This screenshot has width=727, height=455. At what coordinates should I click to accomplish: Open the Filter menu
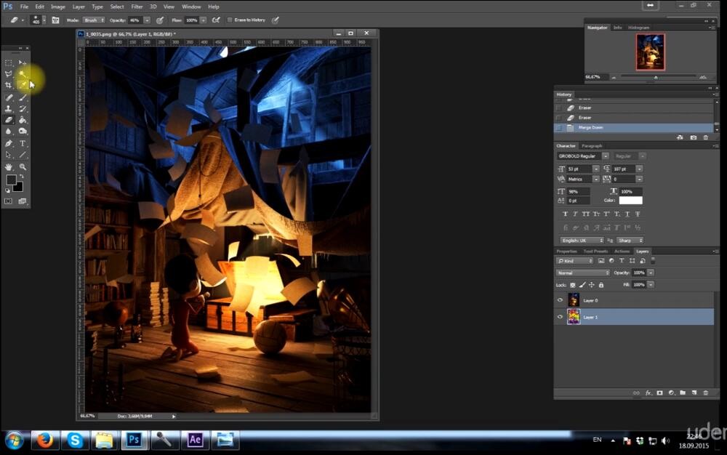137,7
